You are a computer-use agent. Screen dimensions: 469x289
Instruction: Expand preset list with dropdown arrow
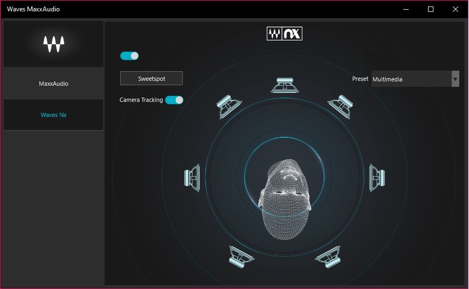pyautogui.click(x=455, y=79)
